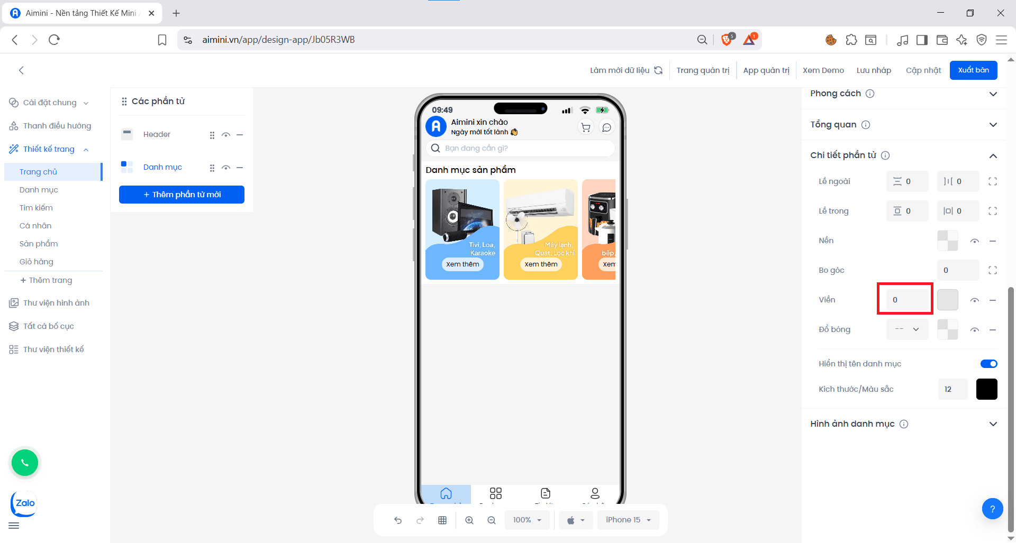Click the Xuất bản button

point(973,70)
